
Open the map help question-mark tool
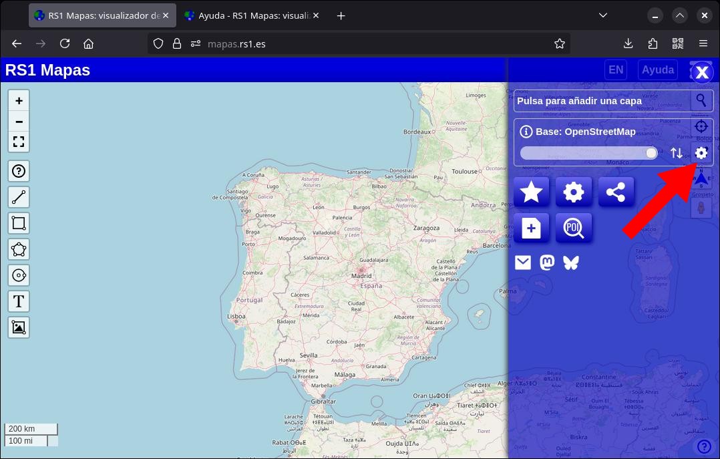19,172
